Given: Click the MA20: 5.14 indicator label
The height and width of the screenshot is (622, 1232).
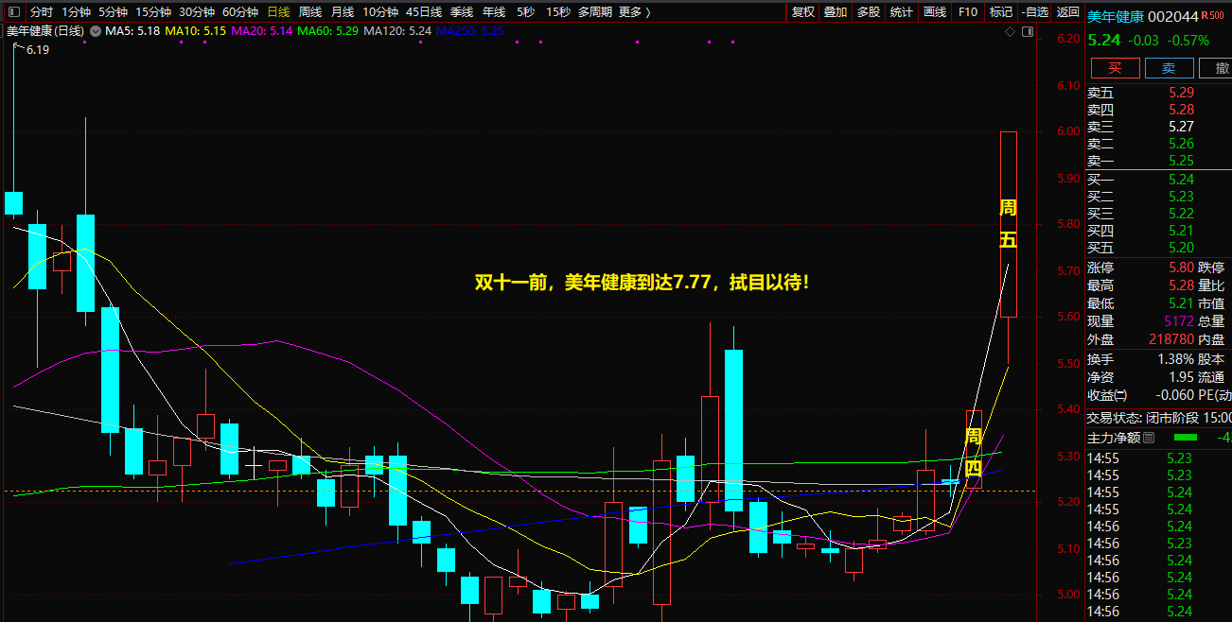Looking at the screenshot, I should click(x=261, y=31).
